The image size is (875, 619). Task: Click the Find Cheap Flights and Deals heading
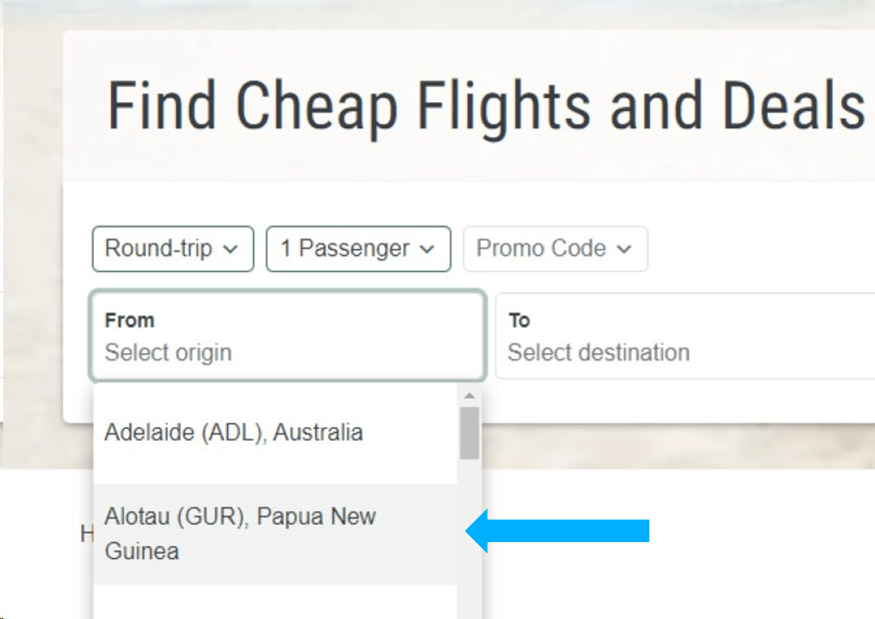click(x=486, y=106)
